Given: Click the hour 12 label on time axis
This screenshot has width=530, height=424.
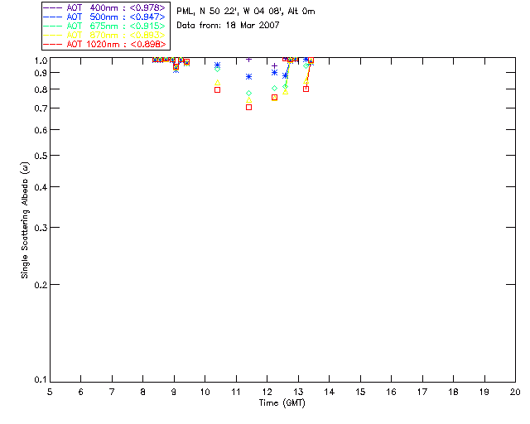Looking at the screenshot, I should click(267, 392).
